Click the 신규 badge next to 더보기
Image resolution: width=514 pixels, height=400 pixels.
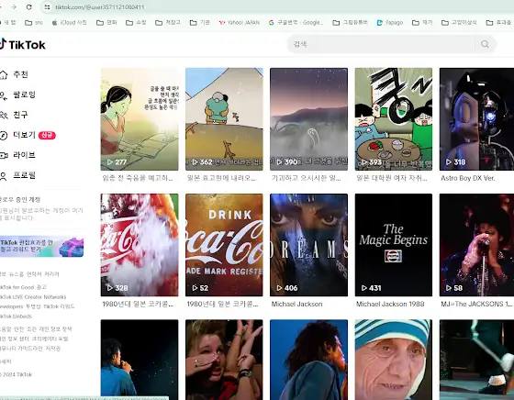[x=47, y=135]
